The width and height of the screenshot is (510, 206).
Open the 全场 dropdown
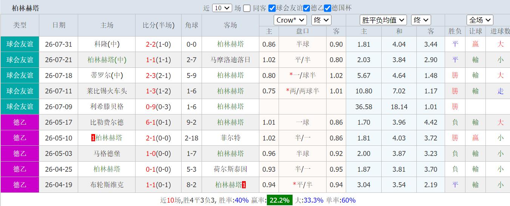[480, 20]
